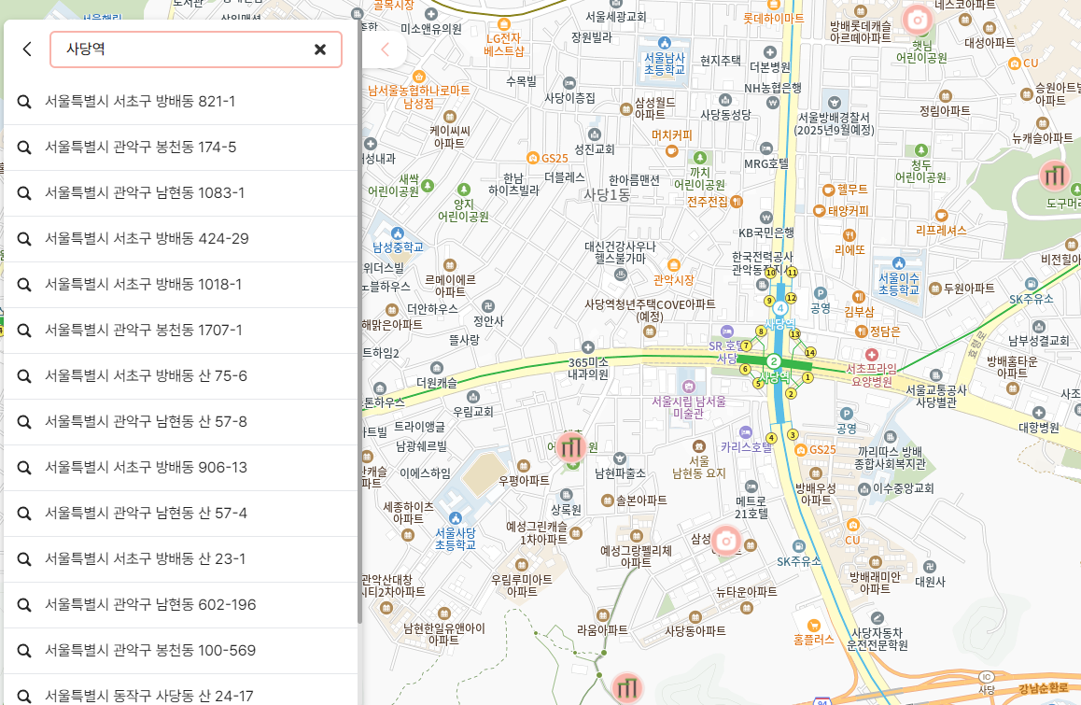Select result 서울특별시 서초구 방배동 1018-1
This screenshot has width=1081, height=705.
coord(181,284)
